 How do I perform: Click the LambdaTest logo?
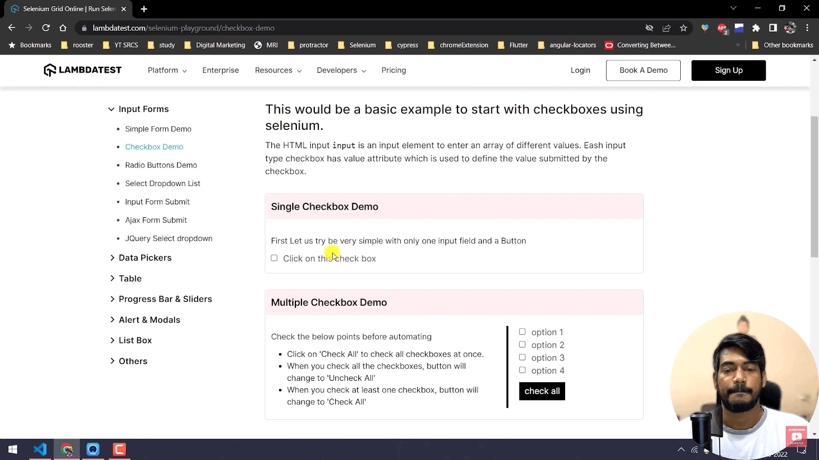click(x=82, y=70)
